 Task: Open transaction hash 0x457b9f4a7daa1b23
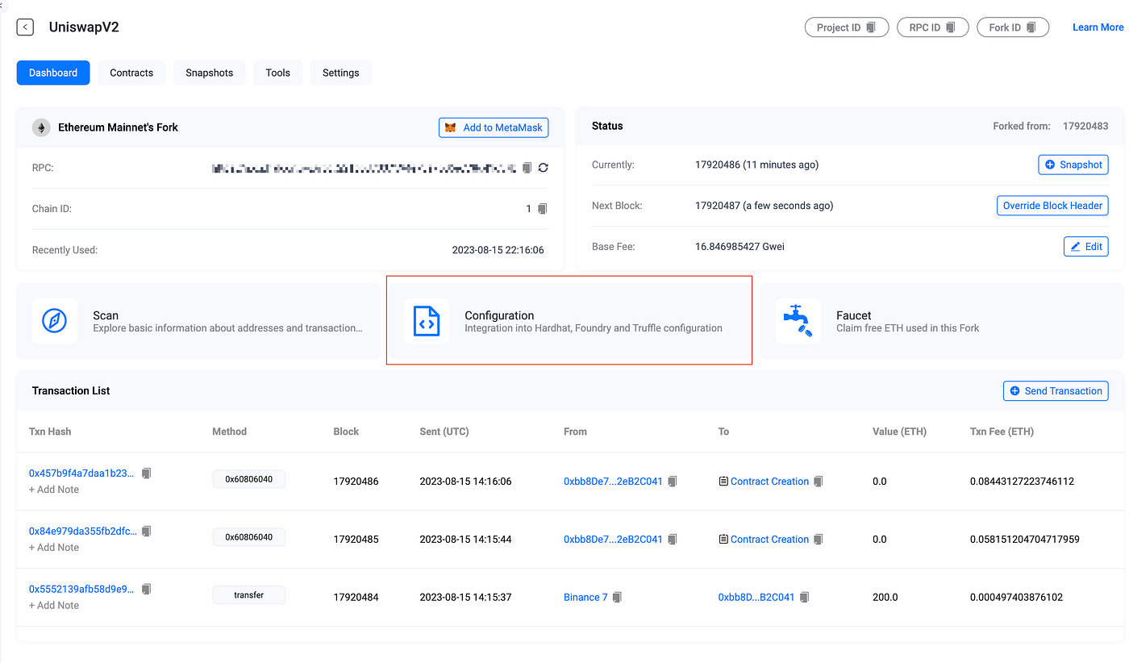pos(82,473)
